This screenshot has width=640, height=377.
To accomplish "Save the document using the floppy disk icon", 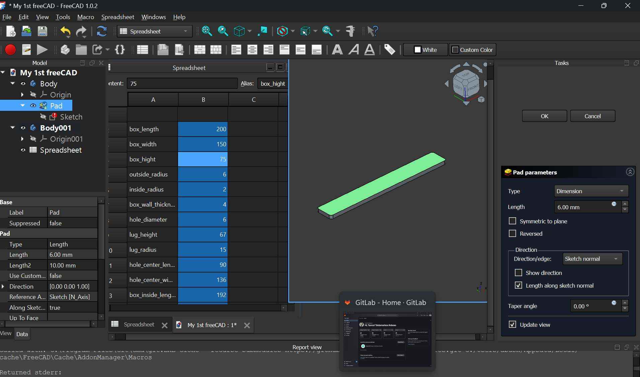I will pyautogui.click(x=42, y=31).
